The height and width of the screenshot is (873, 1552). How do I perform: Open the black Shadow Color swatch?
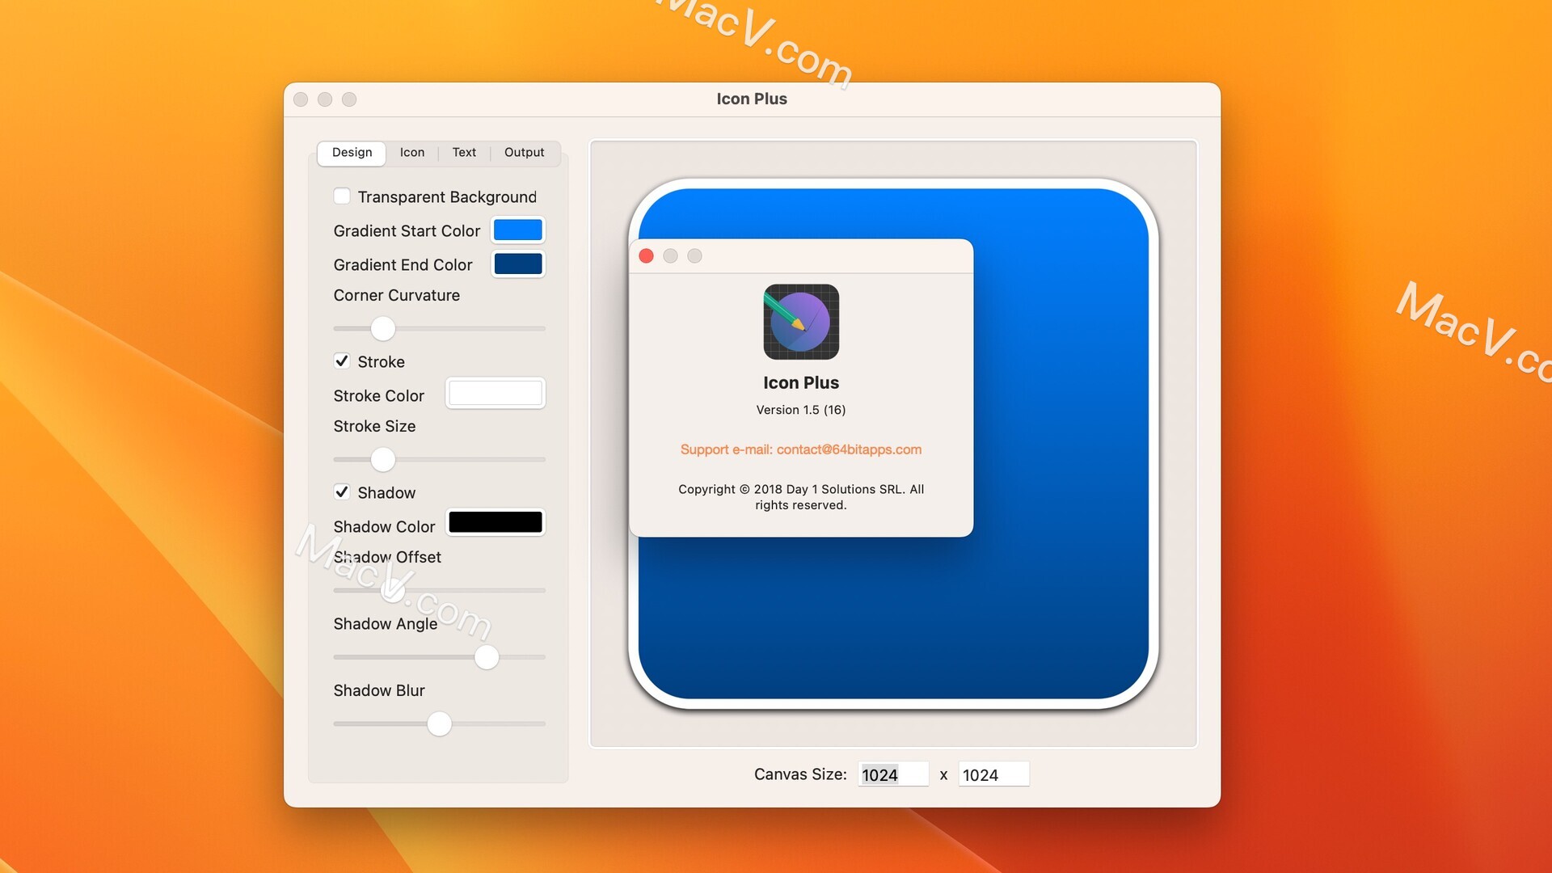coord(496,523)
